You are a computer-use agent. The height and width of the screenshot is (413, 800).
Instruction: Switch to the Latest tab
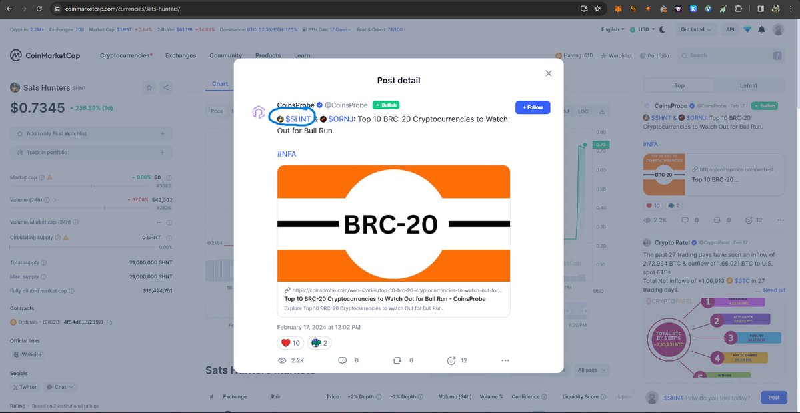coord(749,85)
